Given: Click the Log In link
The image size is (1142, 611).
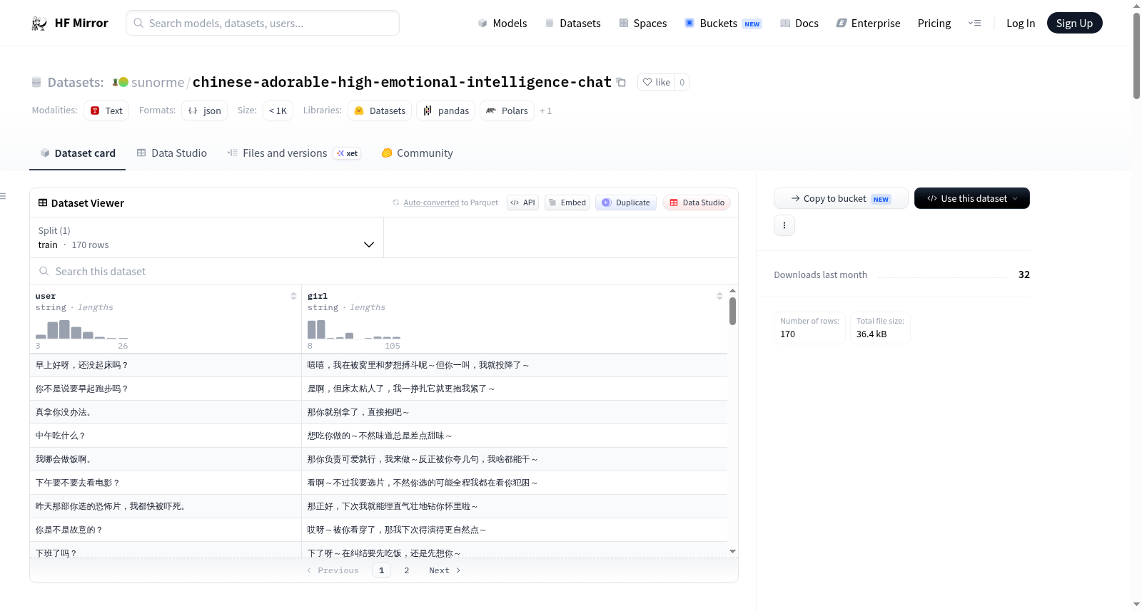Looking at the screenshot, I should point(1021,24).
